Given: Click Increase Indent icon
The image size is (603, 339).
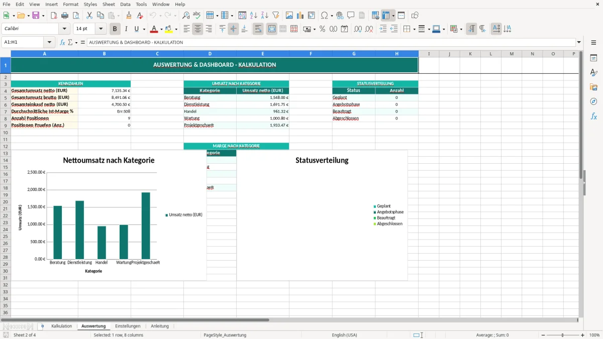Looking at the screenshot, I should click(383, 29).
